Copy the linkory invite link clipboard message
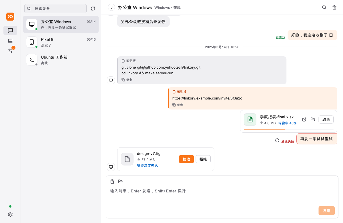 coord(178,105)
